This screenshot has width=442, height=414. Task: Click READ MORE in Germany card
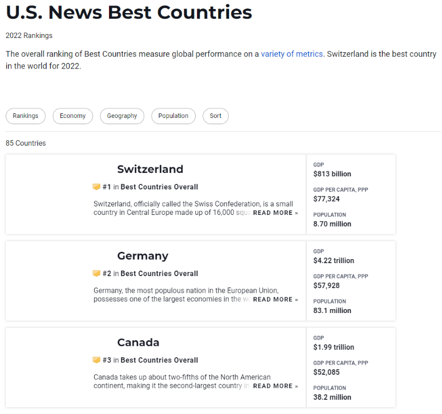[x=275, y=299]
